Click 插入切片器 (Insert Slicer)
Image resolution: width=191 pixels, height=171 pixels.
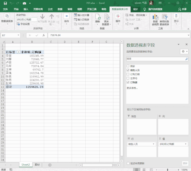(81, 15)
